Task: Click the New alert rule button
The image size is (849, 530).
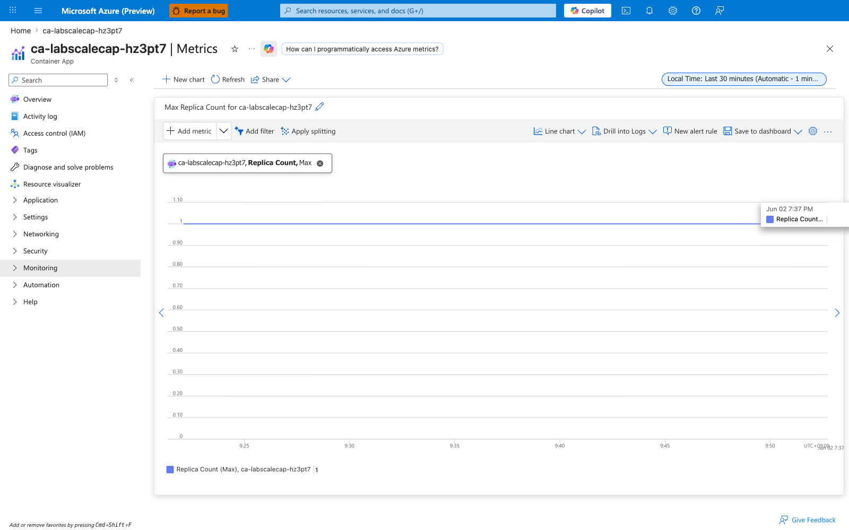Action: (690, 131)
